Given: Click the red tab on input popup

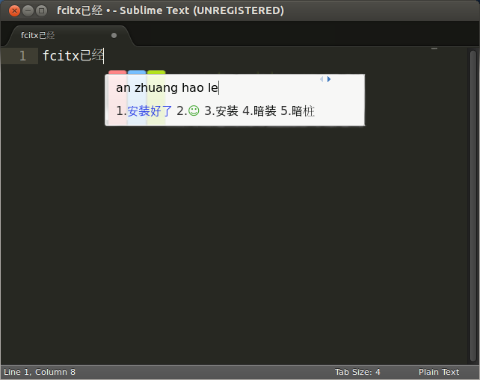Looking at the screenshot, I should pos(117,72).
